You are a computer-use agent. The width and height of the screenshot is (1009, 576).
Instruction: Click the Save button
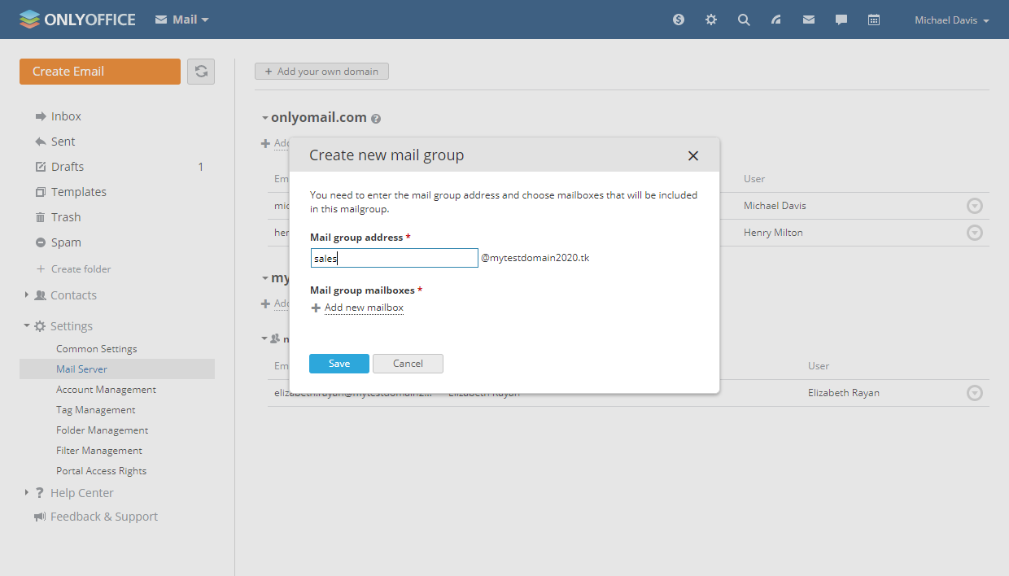339,364
